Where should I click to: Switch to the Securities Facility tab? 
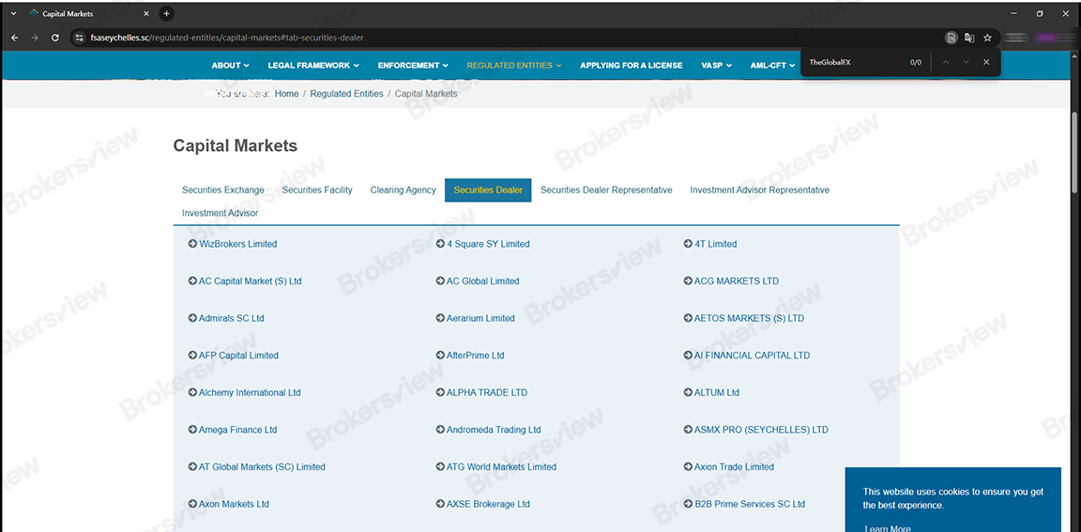coord(317,190)
